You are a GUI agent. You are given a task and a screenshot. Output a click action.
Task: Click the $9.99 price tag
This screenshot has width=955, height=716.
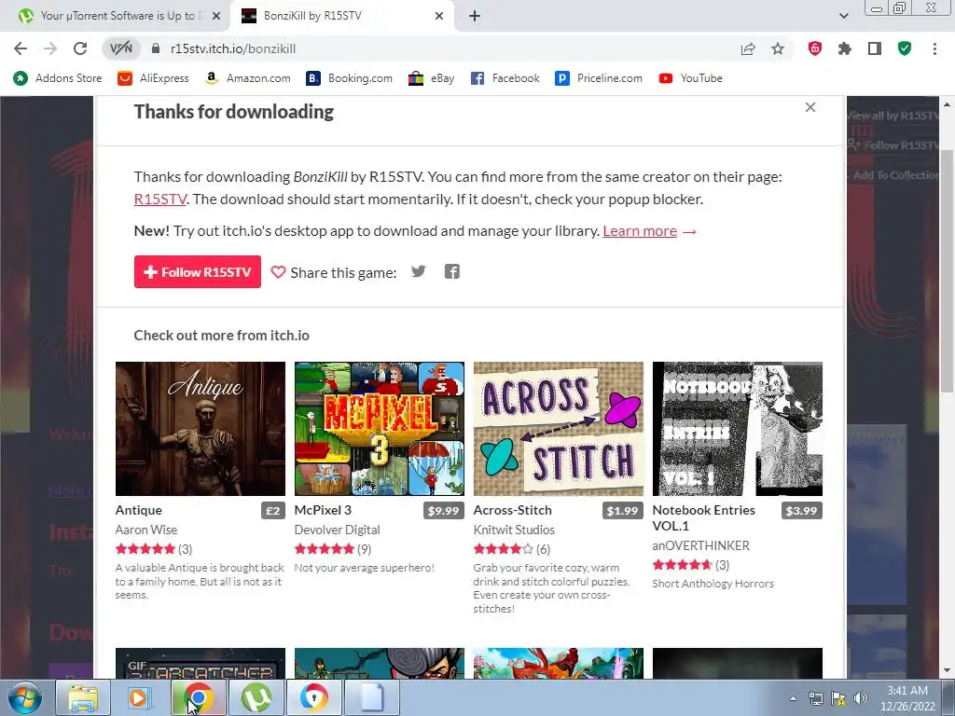443,510
